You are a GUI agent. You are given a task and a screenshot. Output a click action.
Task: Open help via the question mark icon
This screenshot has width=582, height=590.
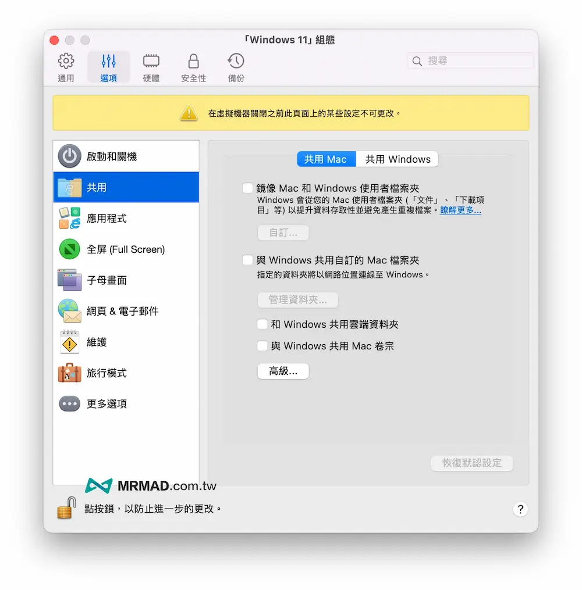(x=520, y=509)
